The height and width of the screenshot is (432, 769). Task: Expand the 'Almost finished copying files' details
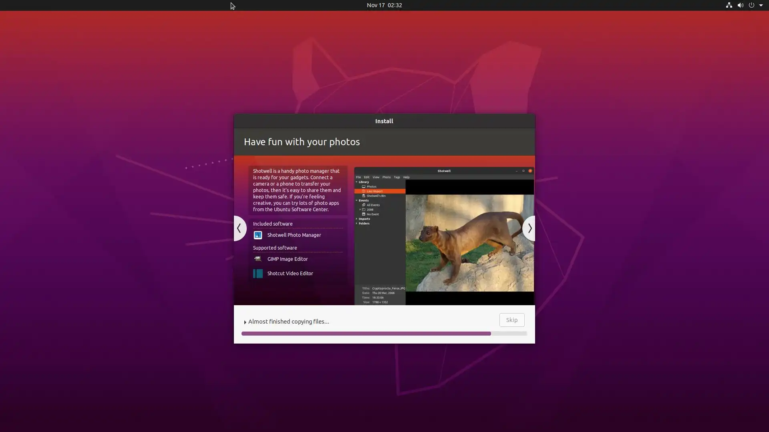pos(245,322)
